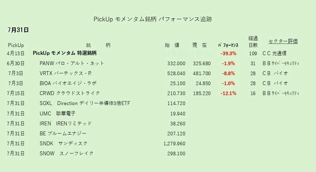The height and width of the screenshot is (172, 316).
Task: Click the セクター評価 underlined header link
Action: 283,41
